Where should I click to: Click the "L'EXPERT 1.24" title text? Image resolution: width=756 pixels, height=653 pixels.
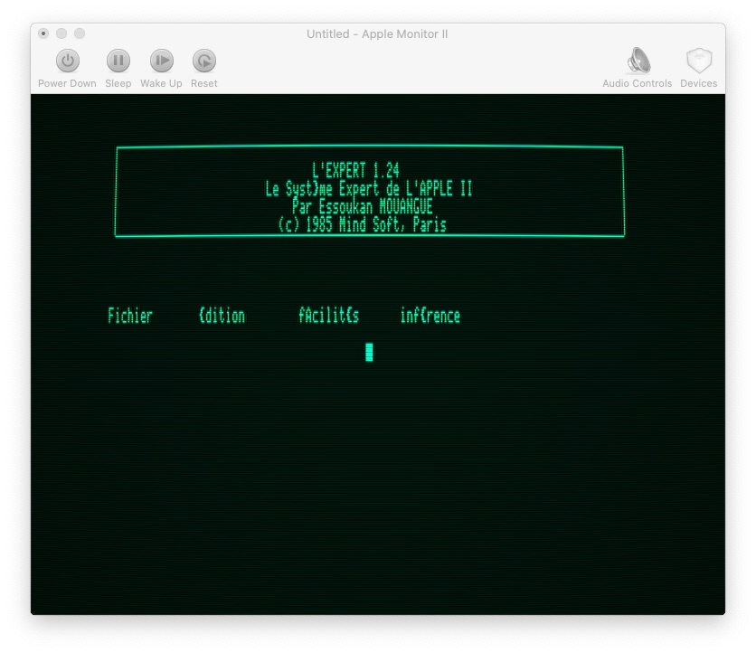pyautogui.click(x=355, y=170)
